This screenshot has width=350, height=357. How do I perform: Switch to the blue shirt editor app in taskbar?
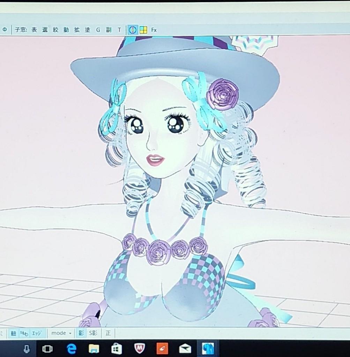(x=208, y=349)
